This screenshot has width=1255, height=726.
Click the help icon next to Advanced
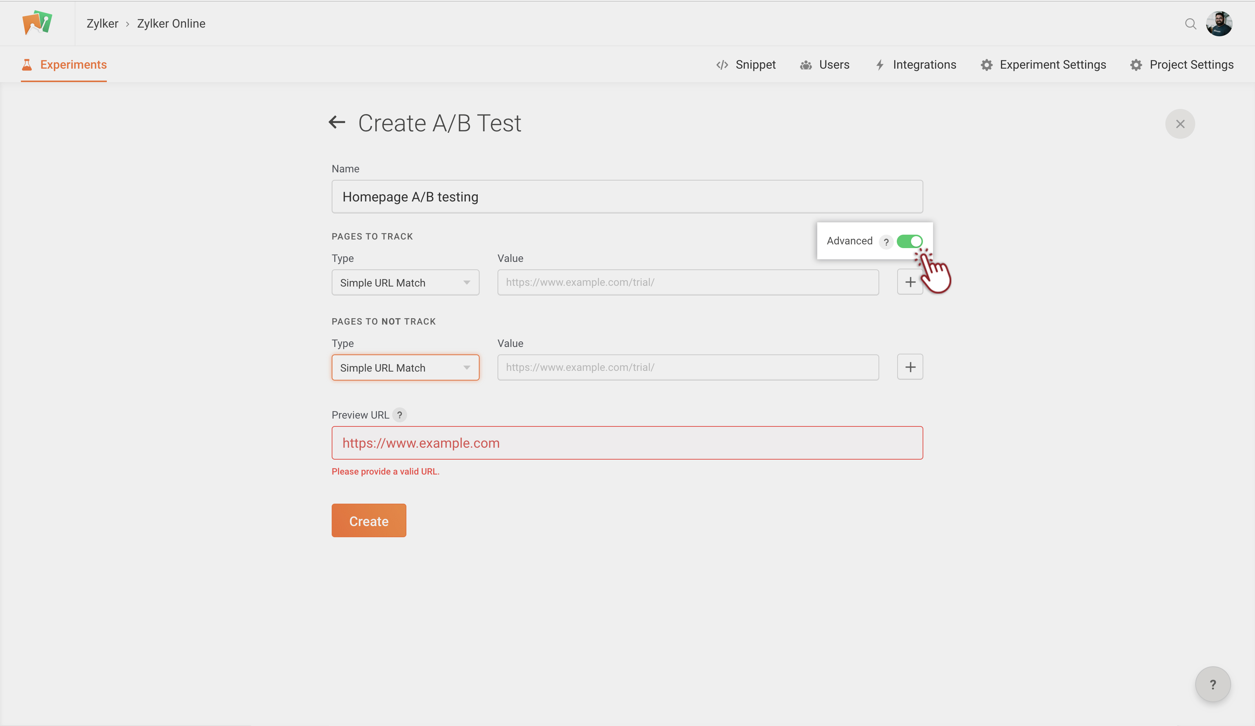coord(886,242)
